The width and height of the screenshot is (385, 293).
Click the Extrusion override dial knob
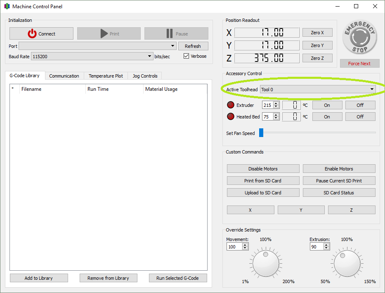tap(347, 263)
